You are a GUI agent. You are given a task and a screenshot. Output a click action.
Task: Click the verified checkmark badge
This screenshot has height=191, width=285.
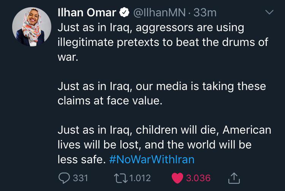125,13
